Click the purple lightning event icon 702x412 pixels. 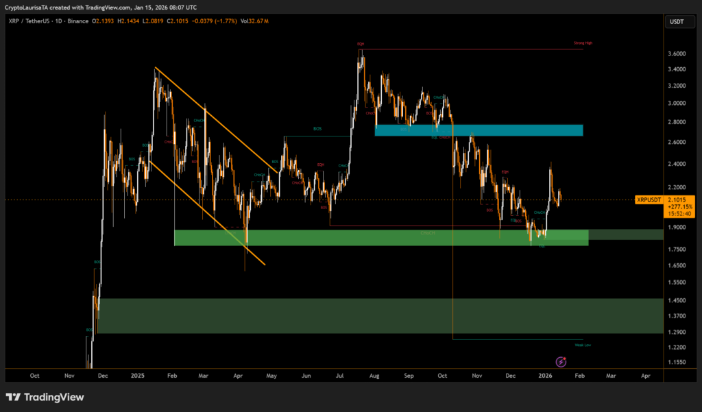[561, 361]
